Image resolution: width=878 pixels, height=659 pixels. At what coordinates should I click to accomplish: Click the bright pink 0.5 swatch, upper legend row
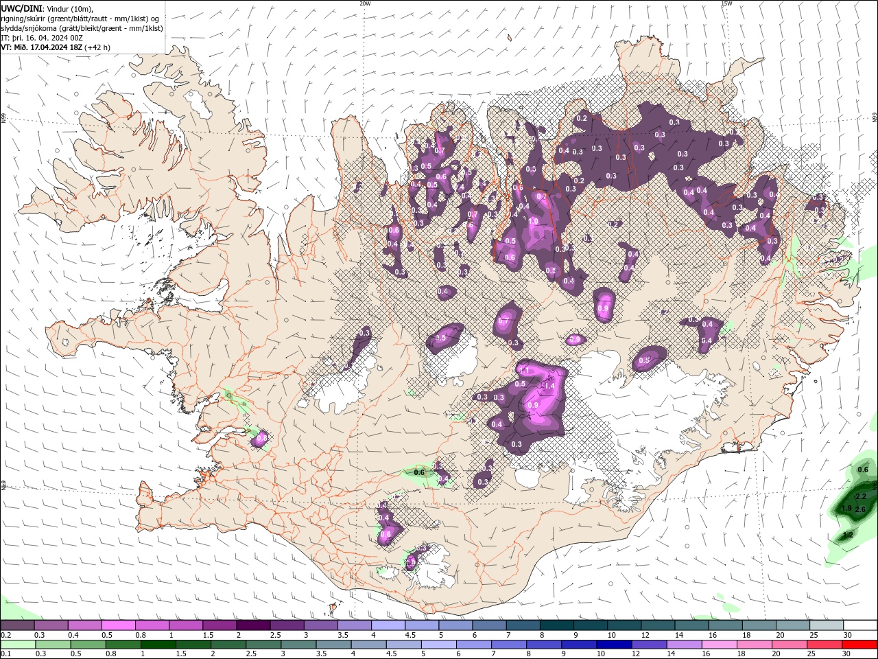coord(118,625)
